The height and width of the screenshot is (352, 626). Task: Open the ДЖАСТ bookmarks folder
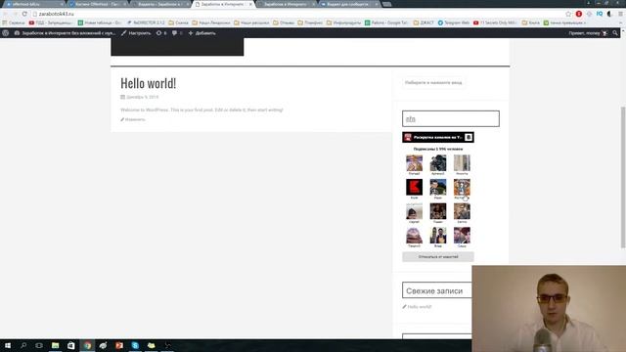(x=424, y=22)
